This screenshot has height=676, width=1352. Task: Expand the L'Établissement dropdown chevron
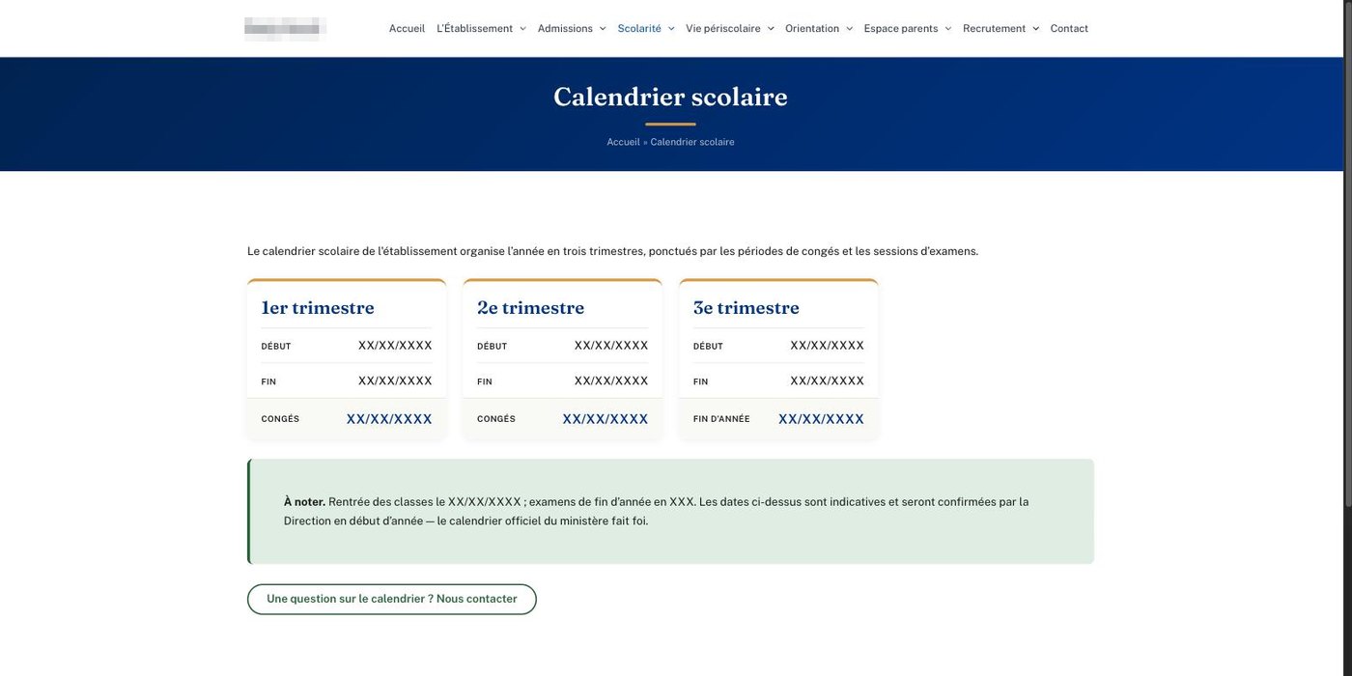pyautogui.click(x=522, y=29)
